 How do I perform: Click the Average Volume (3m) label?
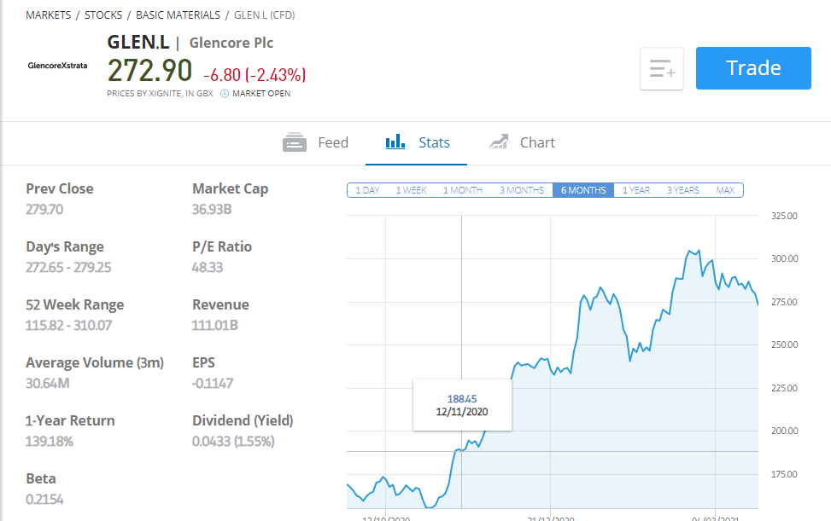pyautogui.click(x=95, y=363)
